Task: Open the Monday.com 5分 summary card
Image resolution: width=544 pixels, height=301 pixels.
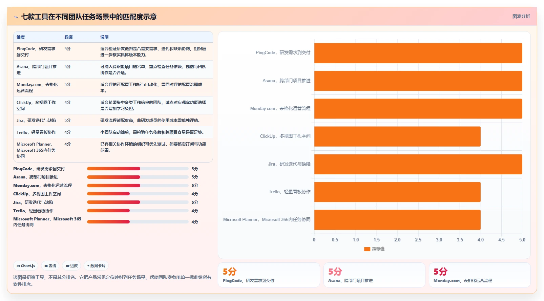Action: (x=480, y=275)
